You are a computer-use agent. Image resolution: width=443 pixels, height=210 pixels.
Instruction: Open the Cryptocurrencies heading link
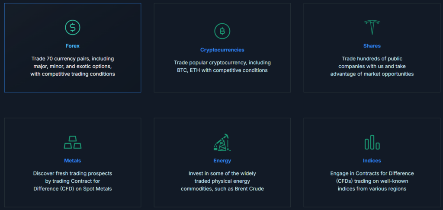(222, 50)
